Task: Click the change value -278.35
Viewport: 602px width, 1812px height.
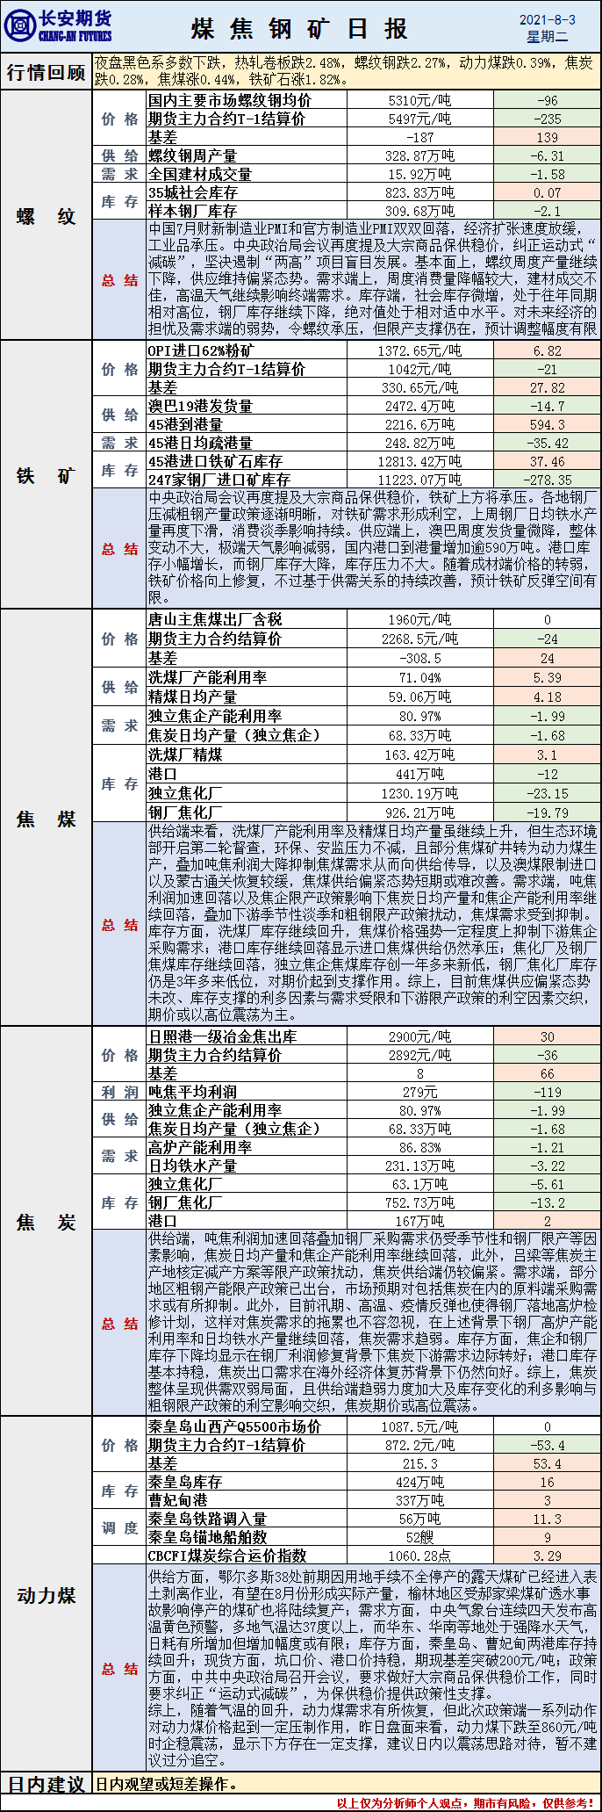Action: coord(547,480)
